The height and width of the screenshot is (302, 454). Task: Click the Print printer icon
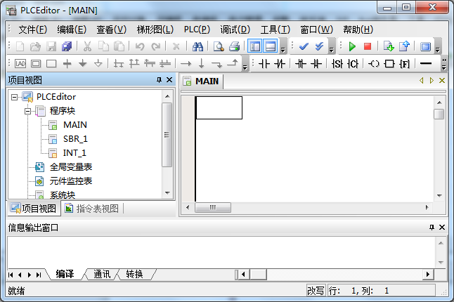235,46
